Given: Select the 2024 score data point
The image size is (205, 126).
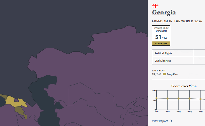Looking at the screenshot, I should (190, 99).
